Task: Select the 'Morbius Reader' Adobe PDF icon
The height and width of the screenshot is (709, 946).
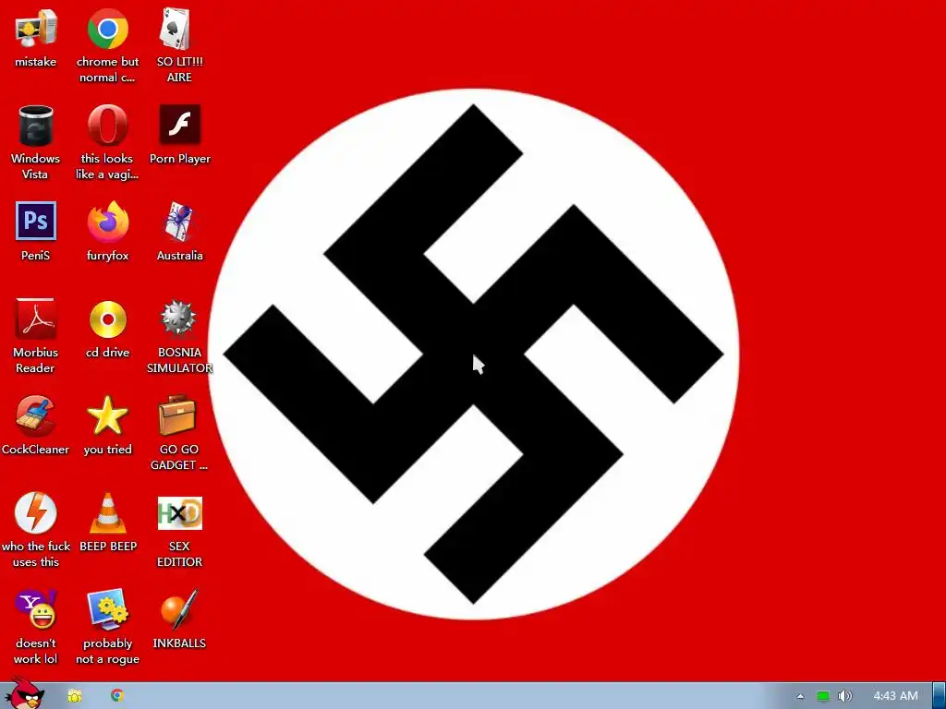Action: coord(36,318)
